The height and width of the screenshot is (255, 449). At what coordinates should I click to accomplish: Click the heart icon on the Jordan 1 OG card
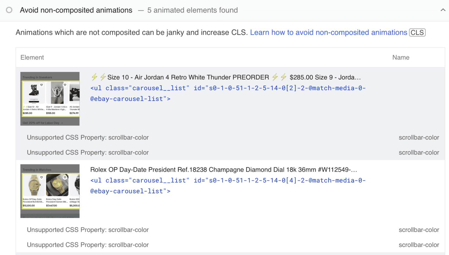pos(65,85)
